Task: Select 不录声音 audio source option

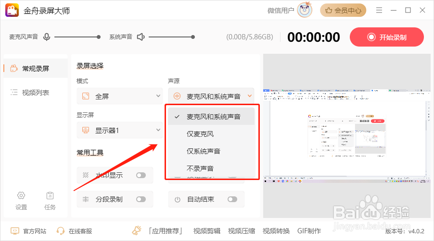Action: [211, 168]
